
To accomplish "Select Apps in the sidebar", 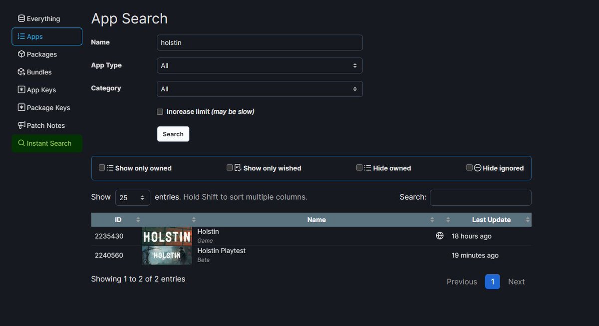I will coord(47,36).
